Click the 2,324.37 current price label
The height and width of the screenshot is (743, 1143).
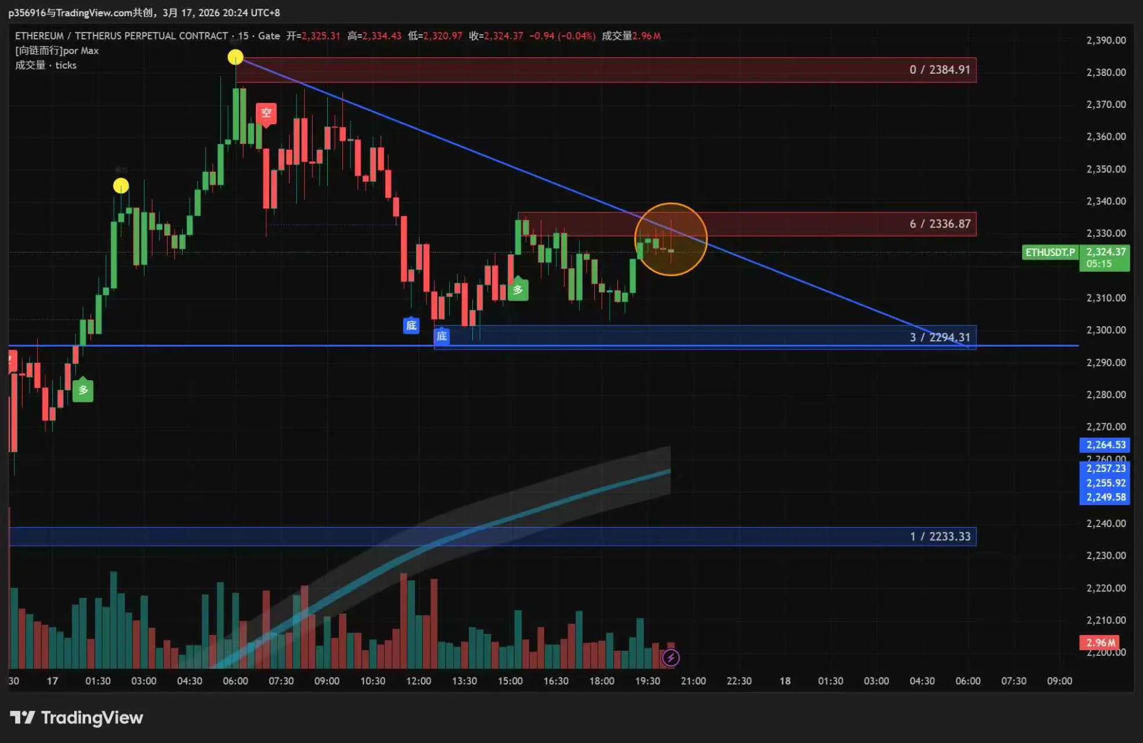click(x=1105, y=252)
